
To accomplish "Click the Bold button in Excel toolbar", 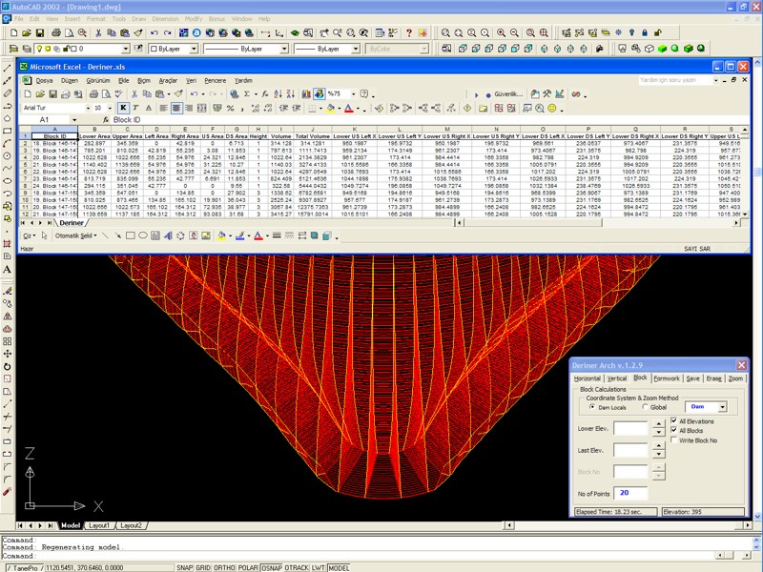I will coord(123,108).
